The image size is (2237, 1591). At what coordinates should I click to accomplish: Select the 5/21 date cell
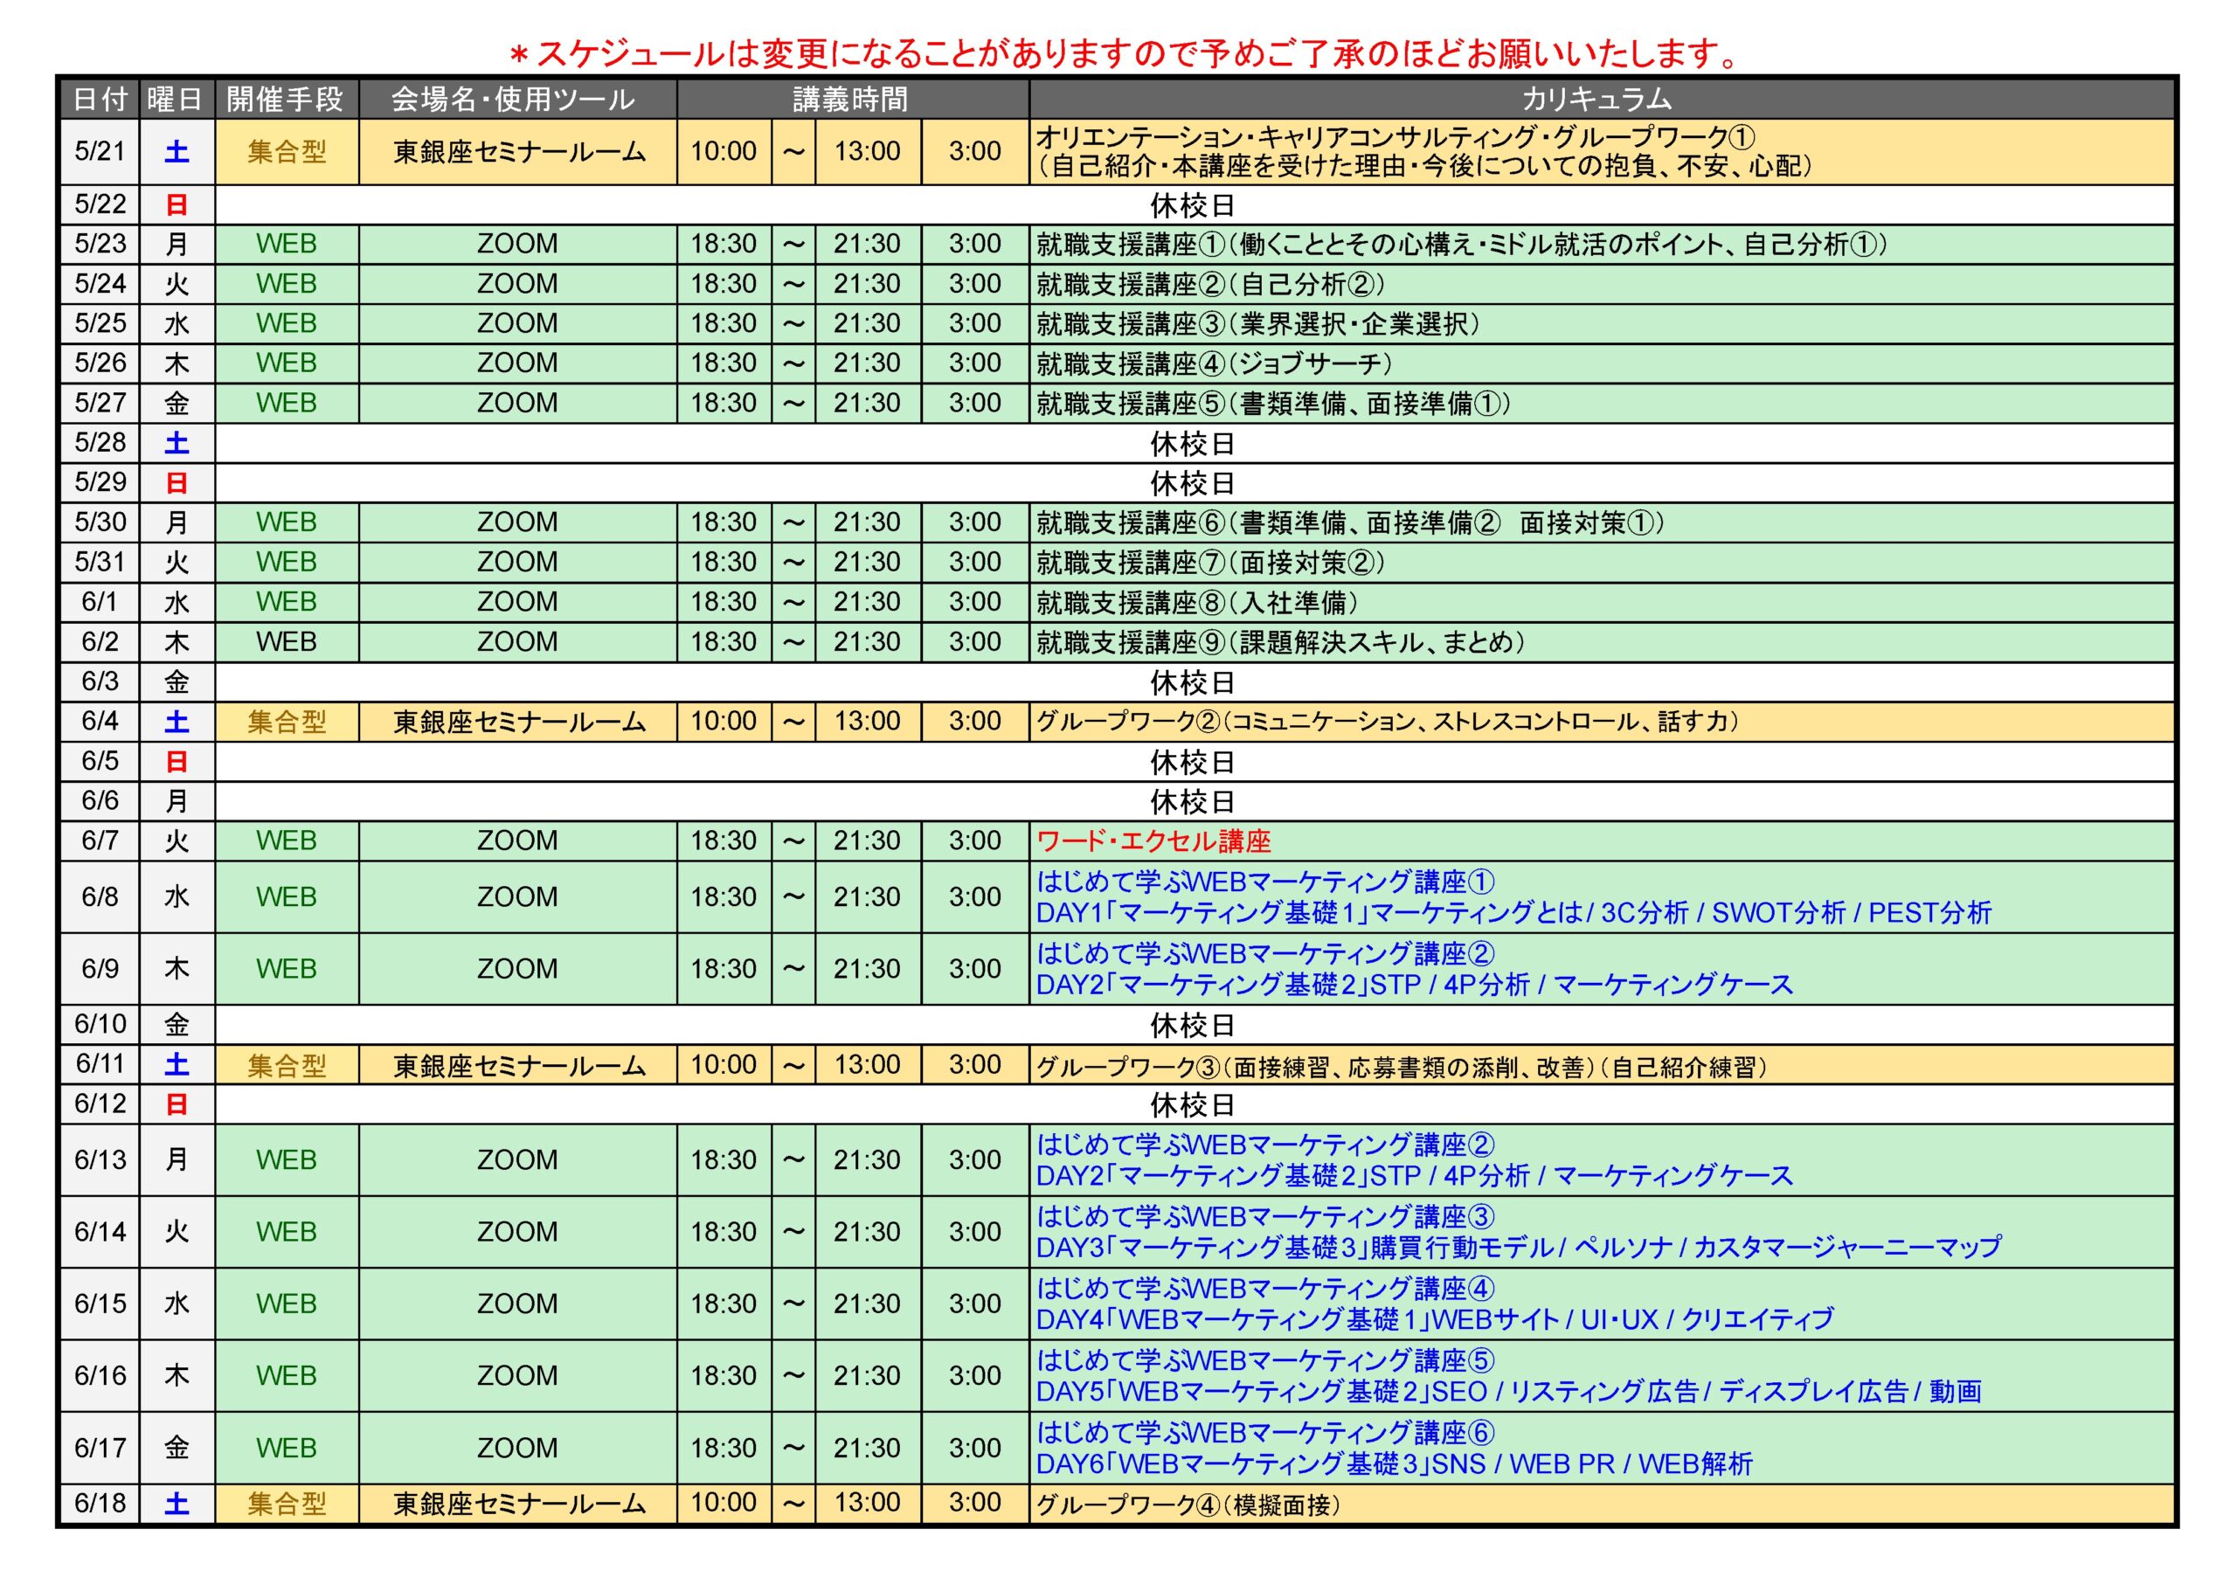coord(100,152)
